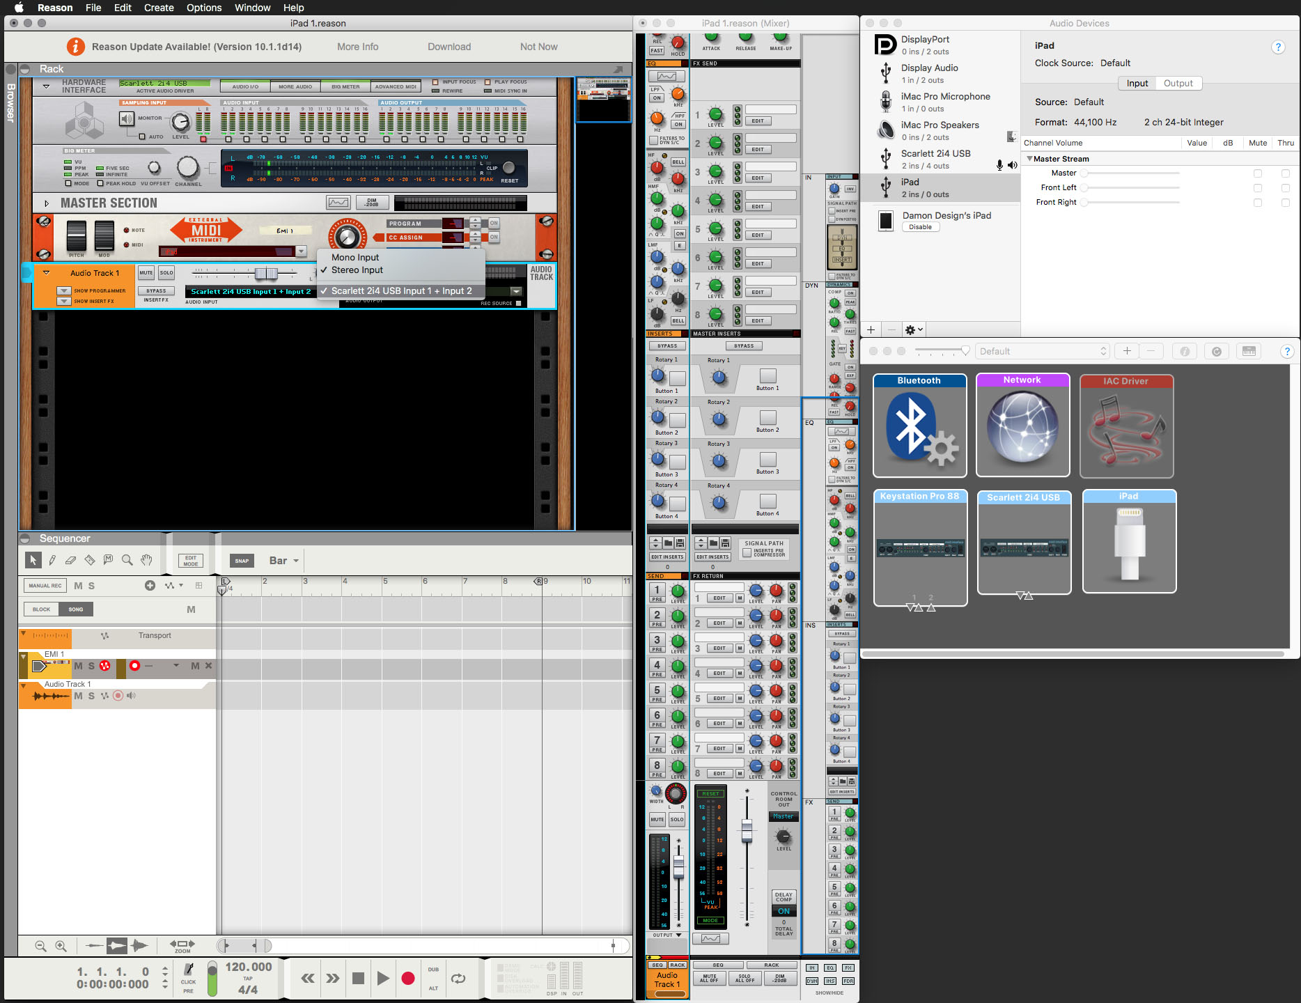
Task: Select the Pencil tool in the sequencer toolbar
Action: click(x=52, y=559)
